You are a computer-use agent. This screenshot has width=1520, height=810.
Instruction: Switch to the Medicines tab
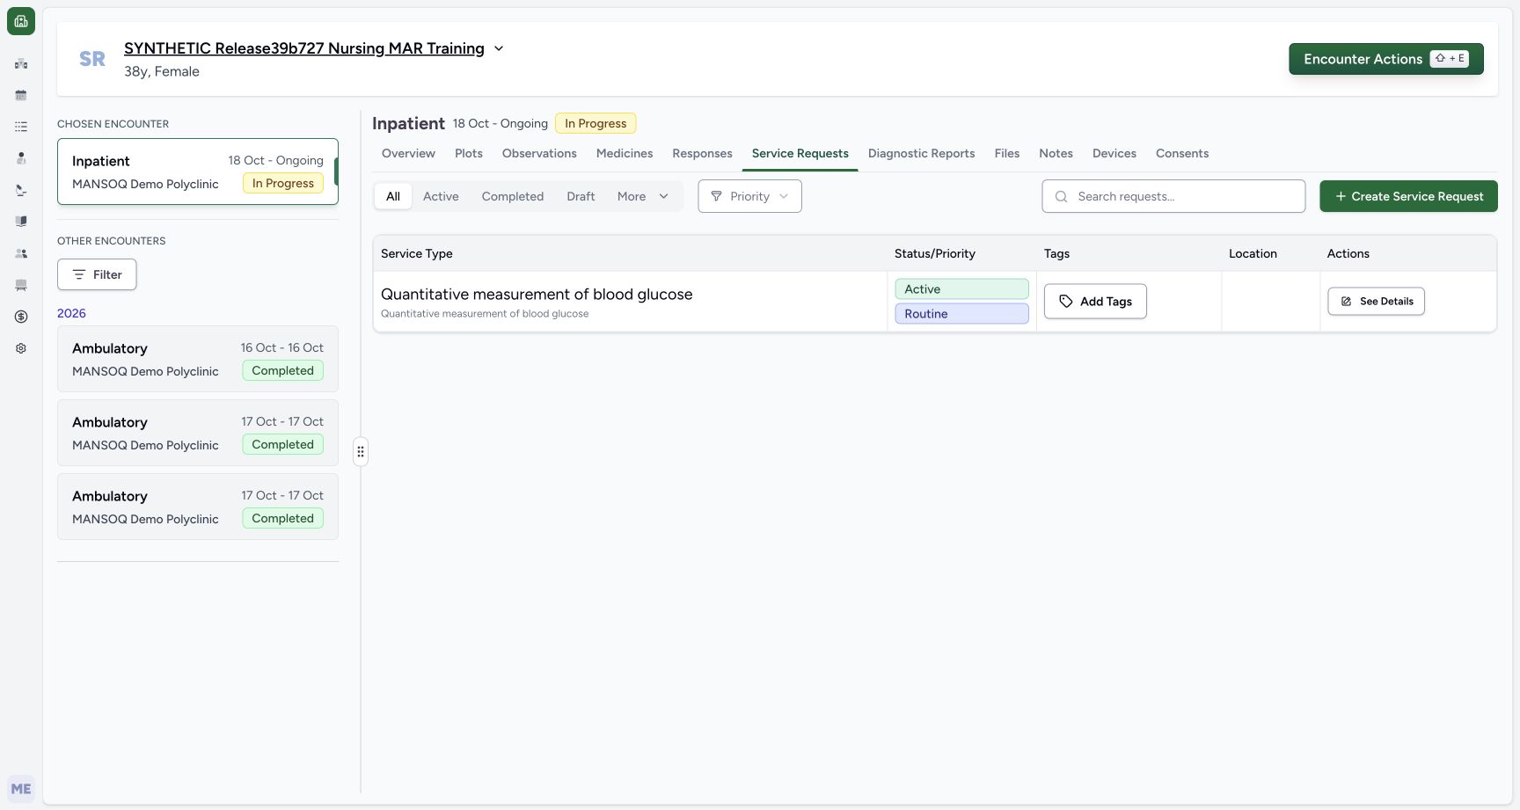point(625,153)
